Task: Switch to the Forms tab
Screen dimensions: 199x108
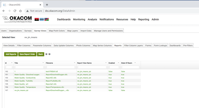Action: 148,45
